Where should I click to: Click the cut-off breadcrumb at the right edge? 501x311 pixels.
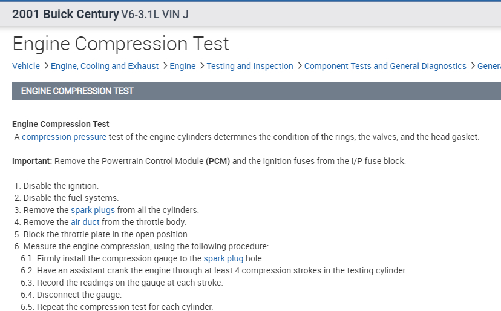pos(489,66)
